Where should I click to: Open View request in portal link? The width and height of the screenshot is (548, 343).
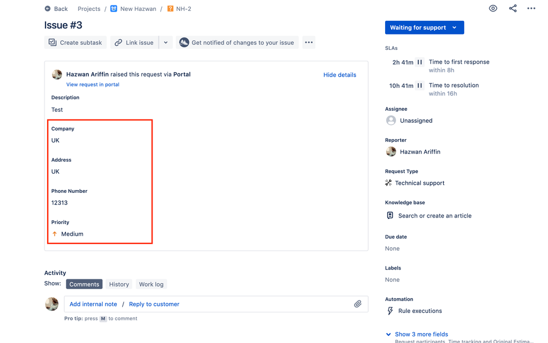tap(93, 84)
